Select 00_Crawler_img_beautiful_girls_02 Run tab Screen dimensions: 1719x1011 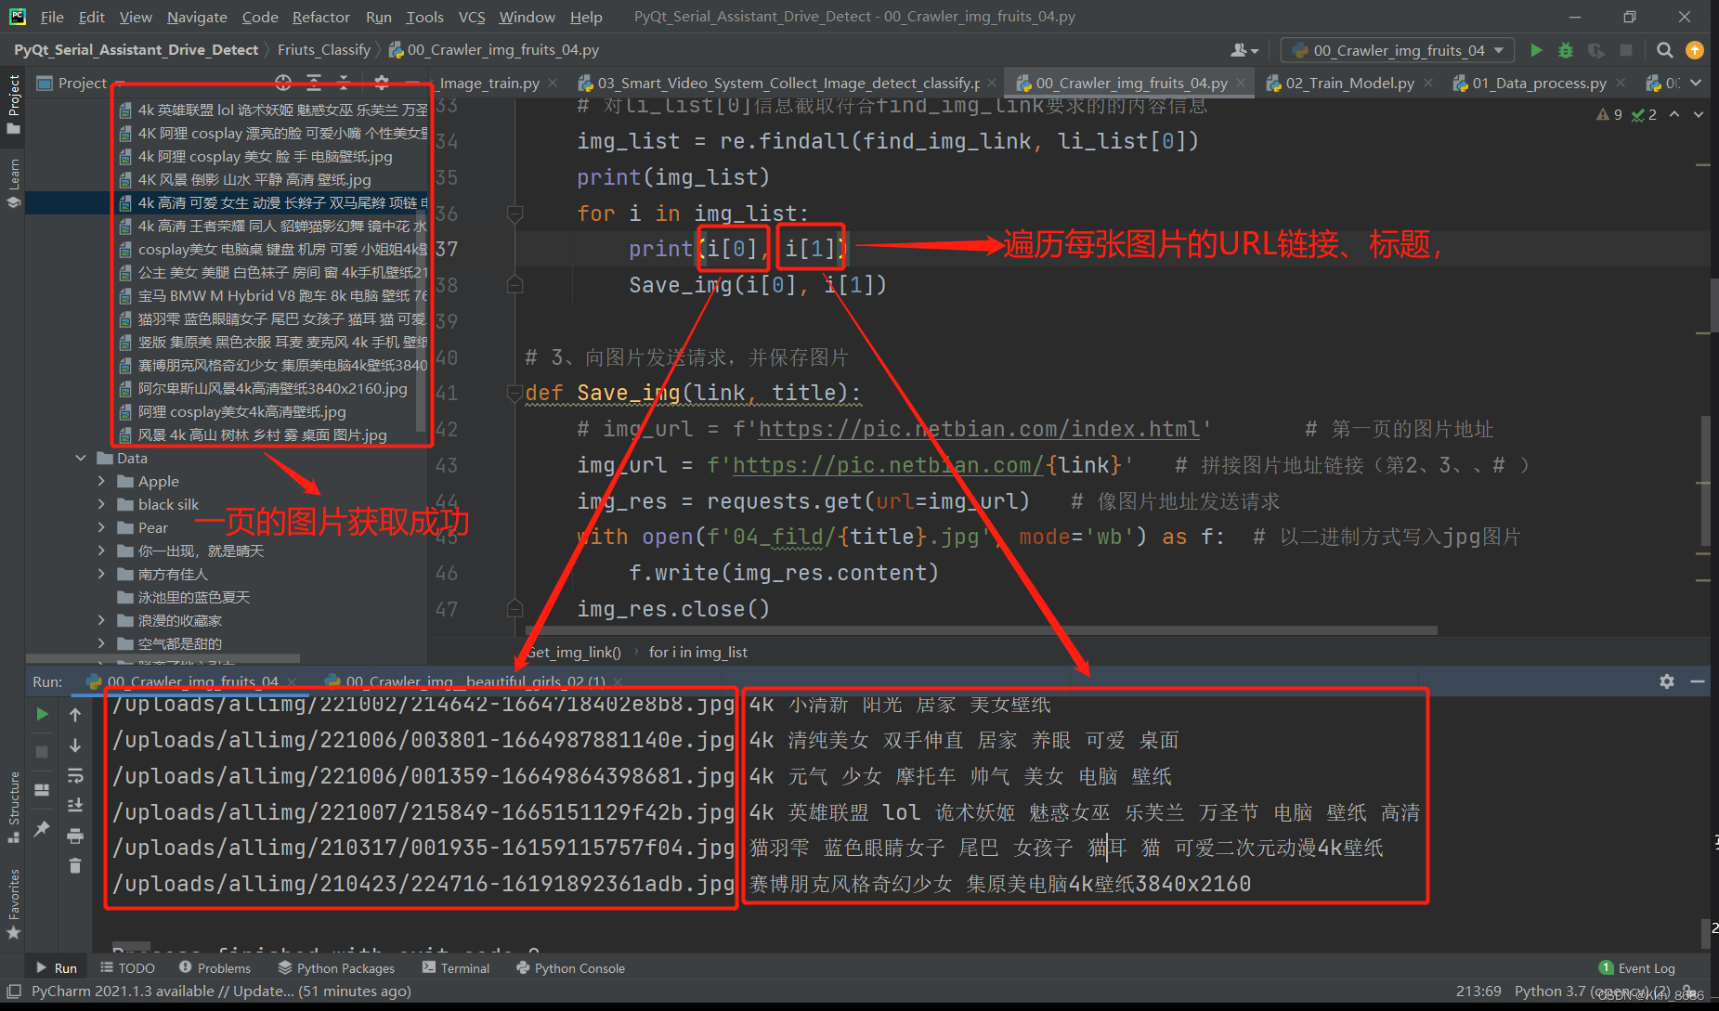coord(475,681)
